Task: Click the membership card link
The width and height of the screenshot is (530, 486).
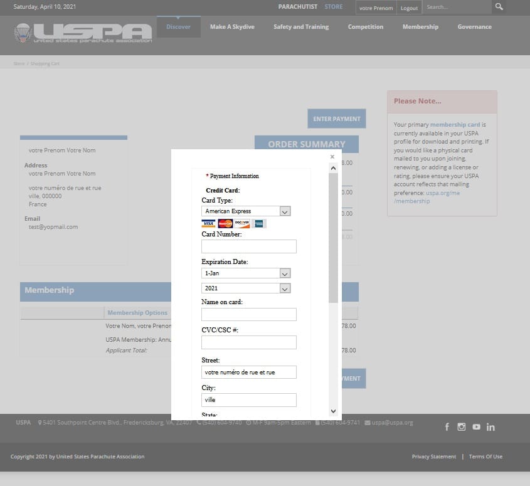Action: (455, 124)
